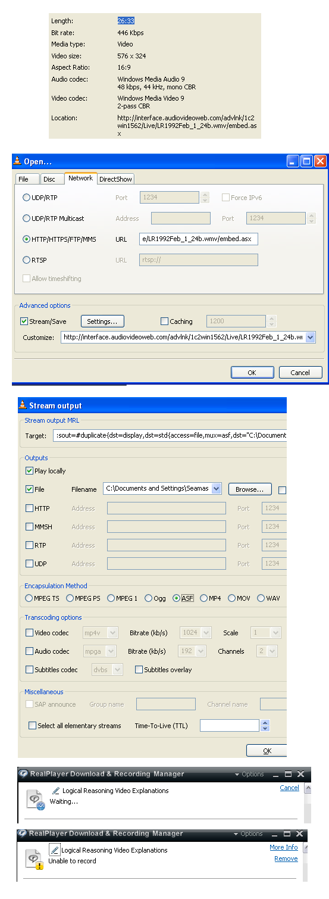Expand the Filename combo box dropdown
The image size is (329, 899).
(216, 489)
